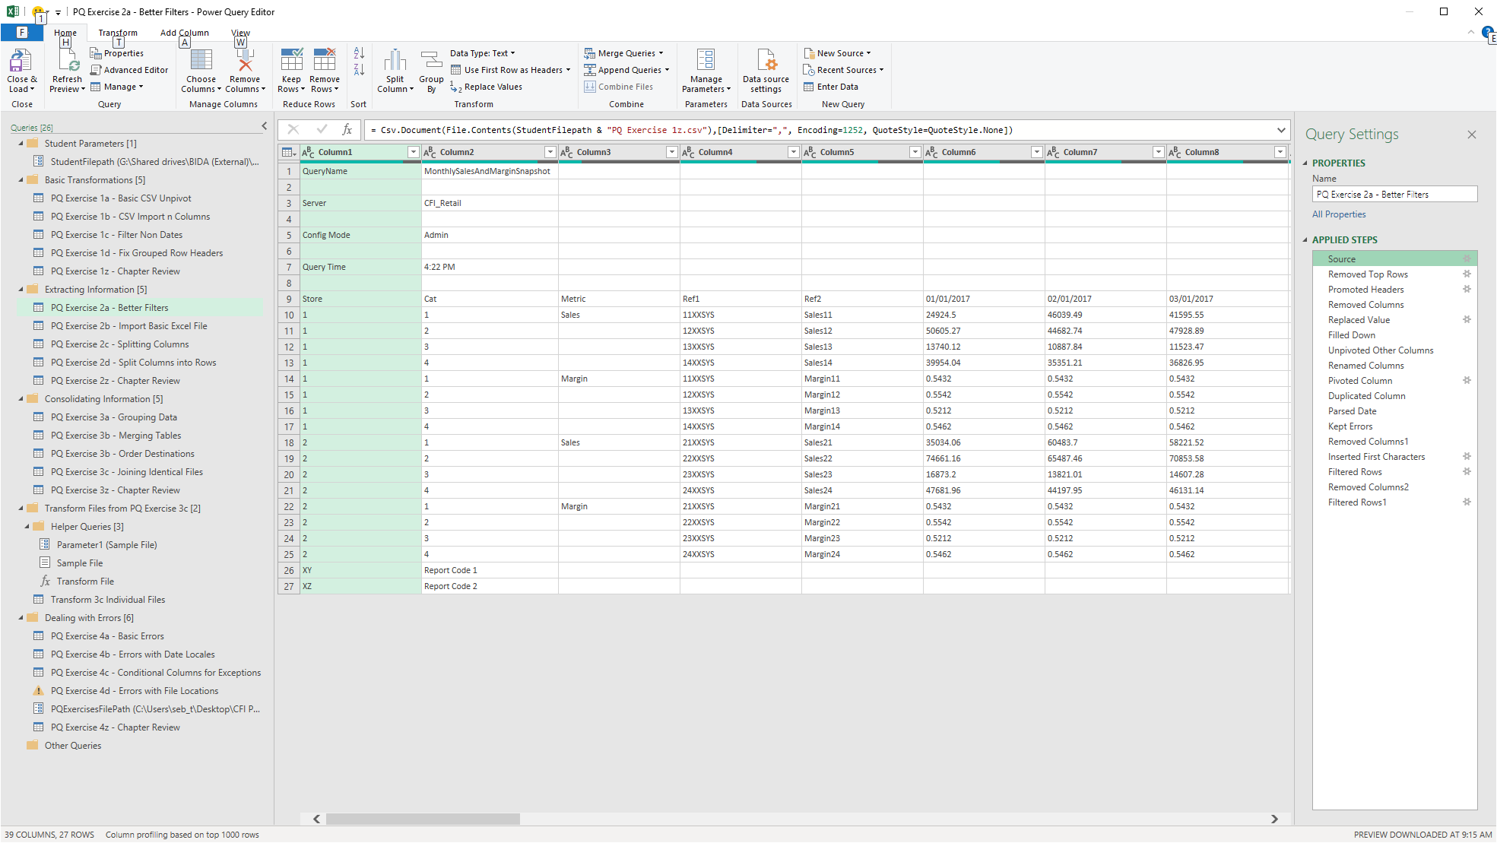Viewport: 1497px width, 843px height.
Task: Switch to the Transform tab
Action: click(x=118, y=33)
